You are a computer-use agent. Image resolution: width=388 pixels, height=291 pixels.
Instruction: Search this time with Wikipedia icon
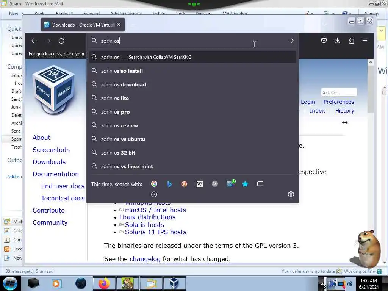click(x=199, y=184)
